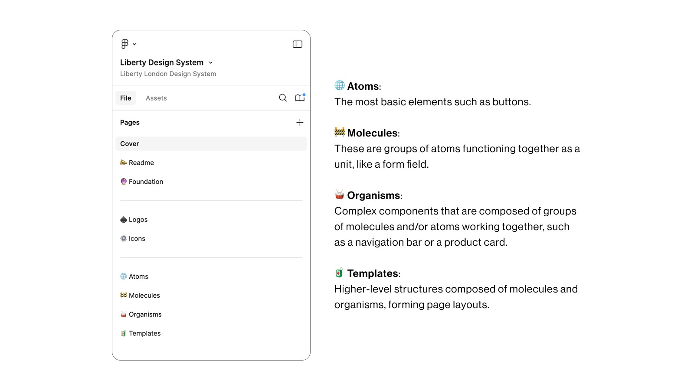Click the juice box emoji beside Templates page
This screenshot has height=390, width=694.
[124, 333]
